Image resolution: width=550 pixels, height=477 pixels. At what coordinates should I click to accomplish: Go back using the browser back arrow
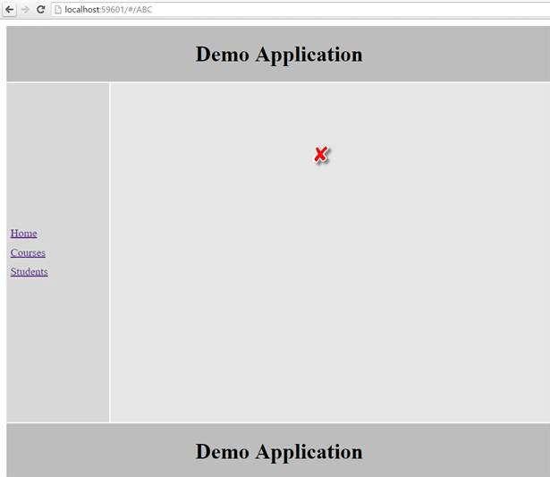click(10, 10)
